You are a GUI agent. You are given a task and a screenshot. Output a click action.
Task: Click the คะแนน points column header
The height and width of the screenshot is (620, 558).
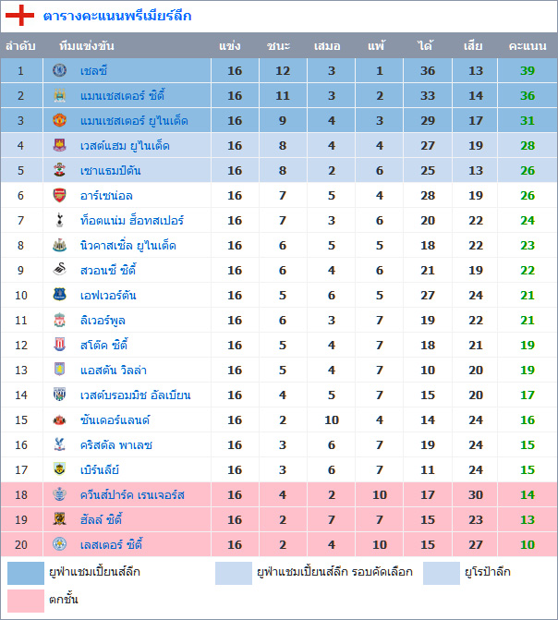(x=528, y=45)
